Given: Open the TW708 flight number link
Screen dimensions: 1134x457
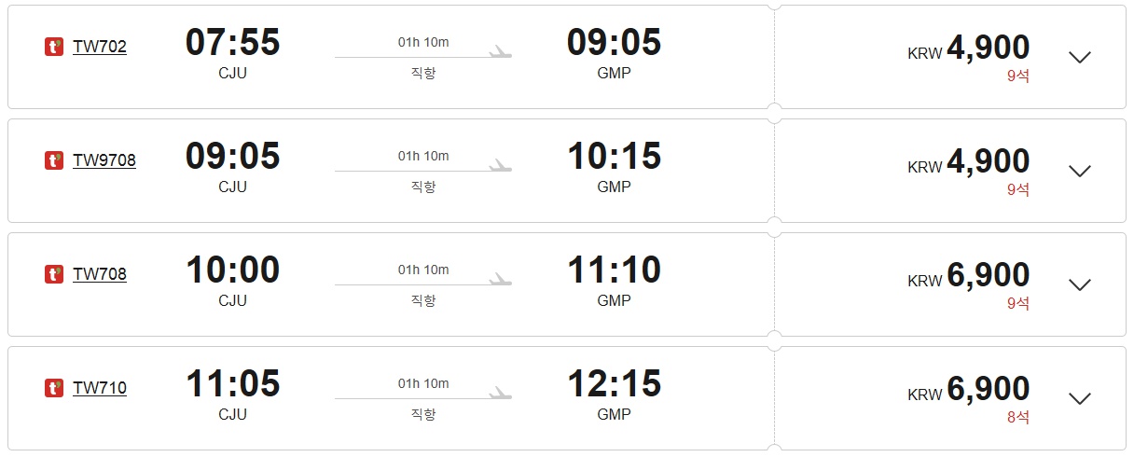Looking at the screenshot, I should point(100,274).
